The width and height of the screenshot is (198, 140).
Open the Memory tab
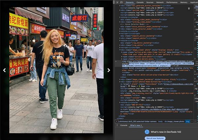click(184, 2)
